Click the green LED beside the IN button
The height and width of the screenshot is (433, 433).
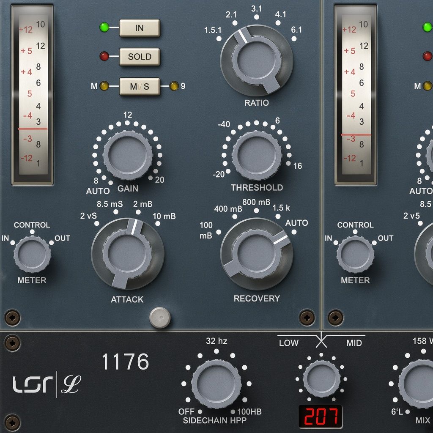(x=104, y=27)
